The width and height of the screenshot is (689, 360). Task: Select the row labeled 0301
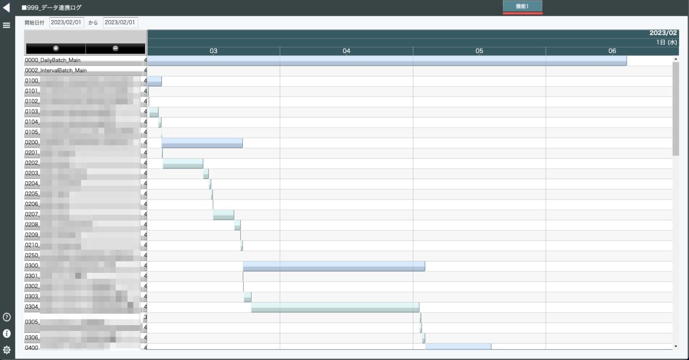[83, 276]
